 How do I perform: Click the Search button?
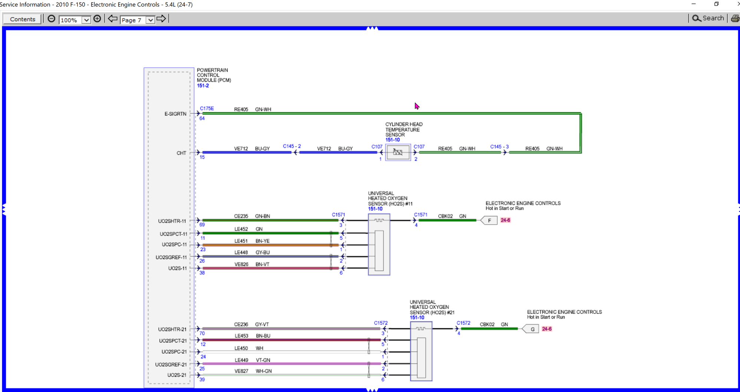pyautogui.click(x=708, y=18)
